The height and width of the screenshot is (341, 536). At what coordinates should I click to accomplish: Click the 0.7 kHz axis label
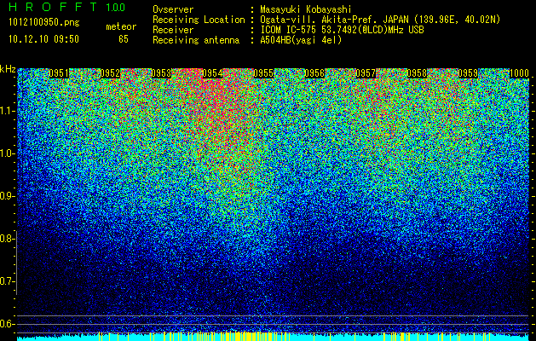point(7,281)
